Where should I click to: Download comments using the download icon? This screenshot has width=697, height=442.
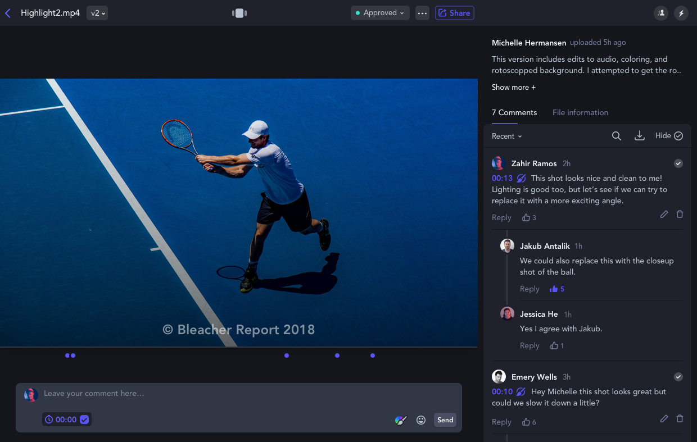point(639,136)
